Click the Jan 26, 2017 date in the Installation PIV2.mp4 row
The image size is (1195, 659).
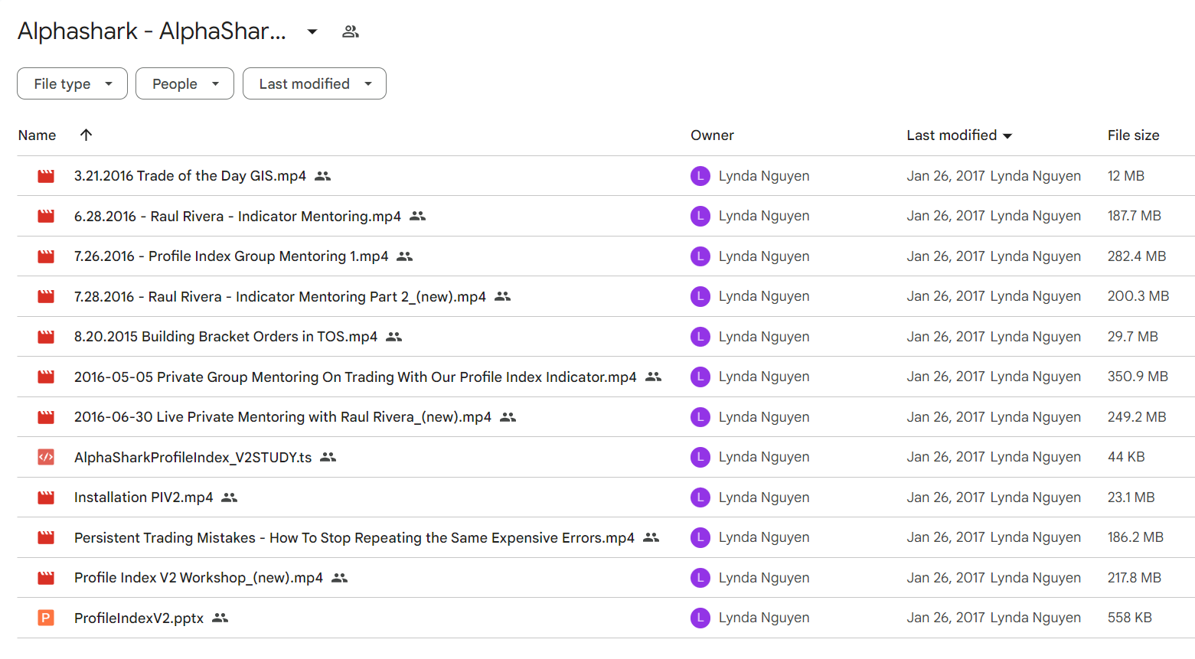click(x=945, y=498)
